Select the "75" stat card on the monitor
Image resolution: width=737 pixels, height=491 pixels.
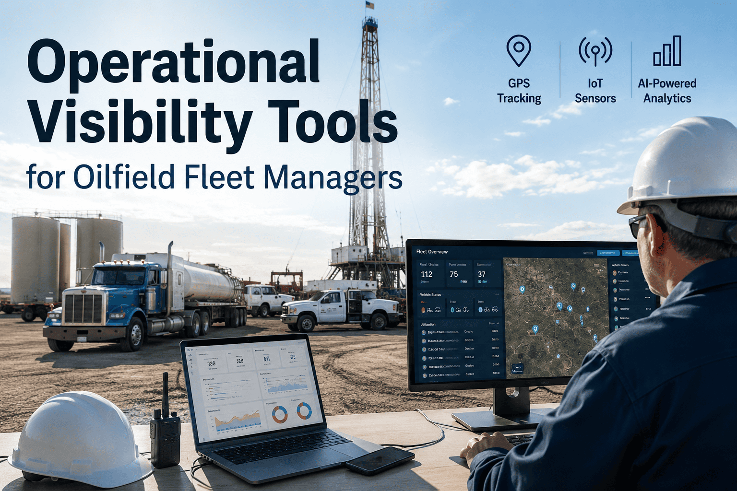tap(458, 273)
